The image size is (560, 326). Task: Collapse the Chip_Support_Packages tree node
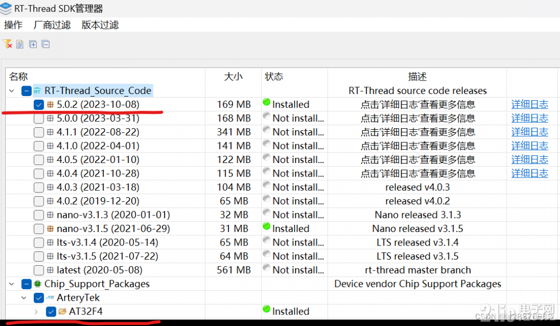pyautogui.click(x=12, y=284)
